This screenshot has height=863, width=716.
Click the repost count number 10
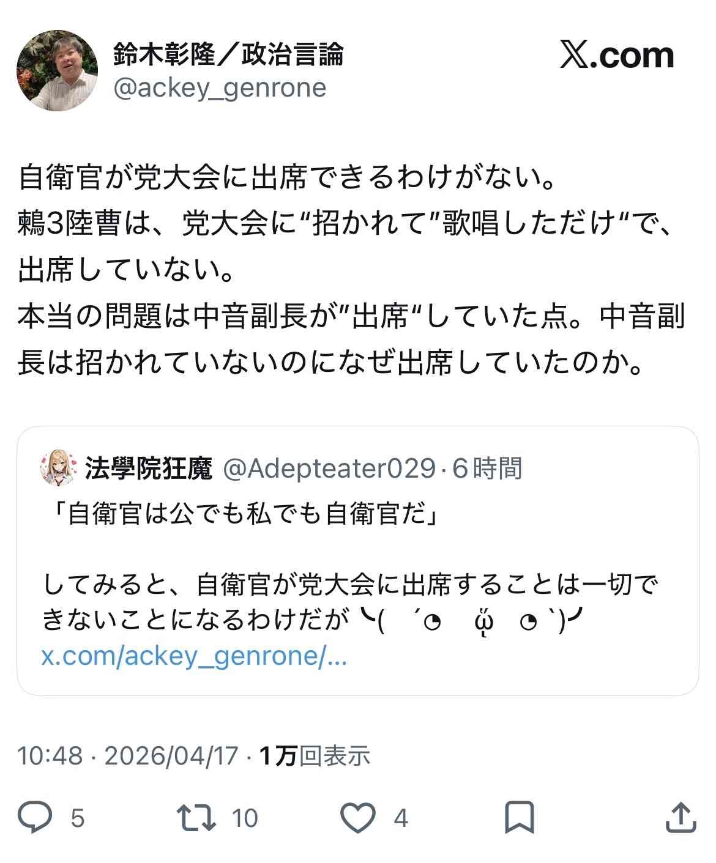tap(245, 818)
